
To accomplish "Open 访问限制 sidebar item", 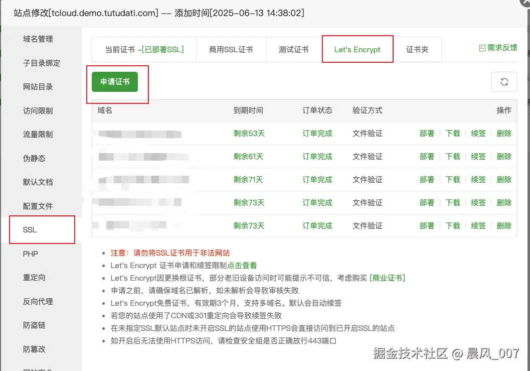I will pos(38,110).
